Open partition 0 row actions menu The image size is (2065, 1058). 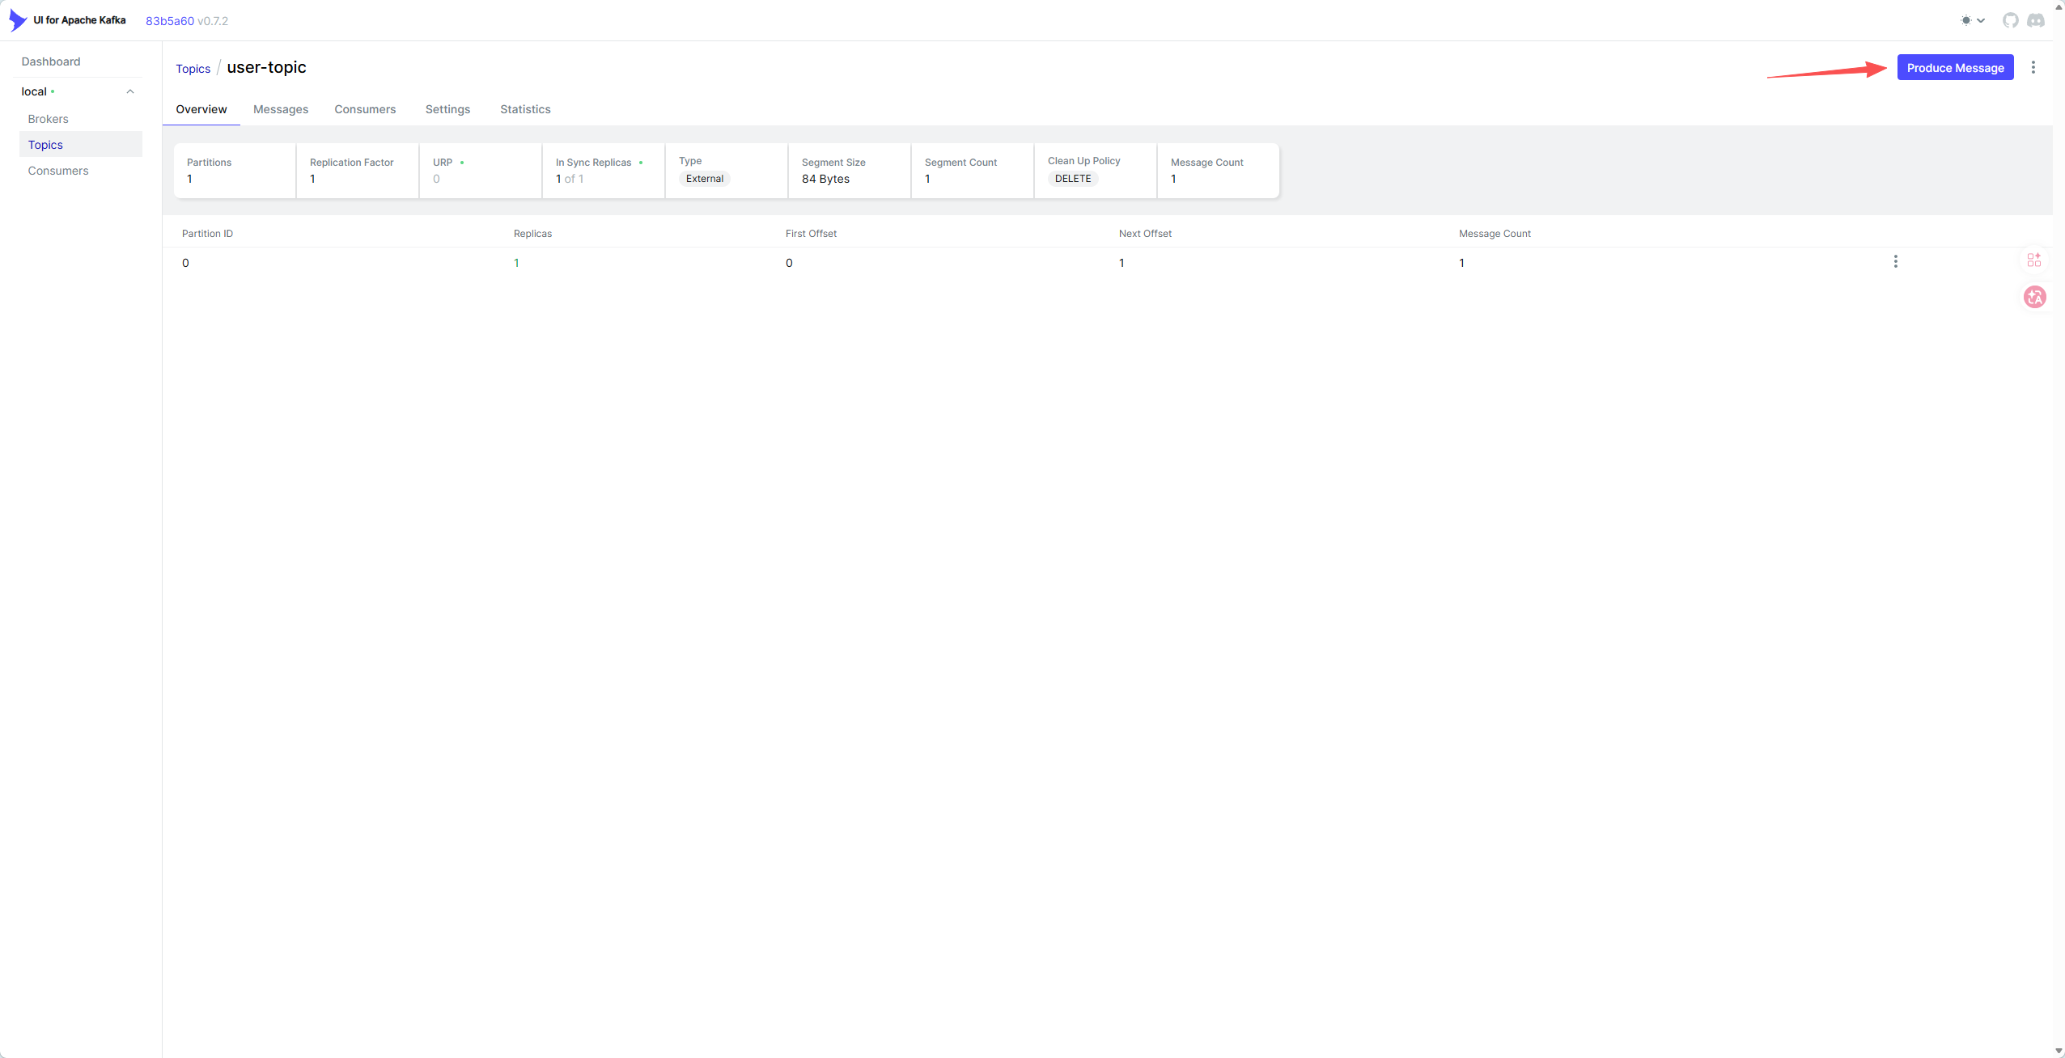click(1895, 261)
